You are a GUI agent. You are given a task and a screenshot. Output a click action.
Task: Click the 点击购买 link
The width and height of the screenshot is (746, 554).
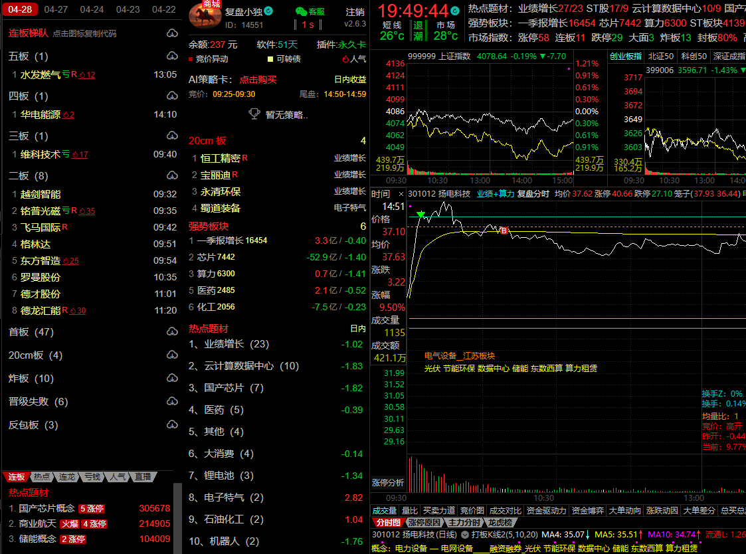258,80
